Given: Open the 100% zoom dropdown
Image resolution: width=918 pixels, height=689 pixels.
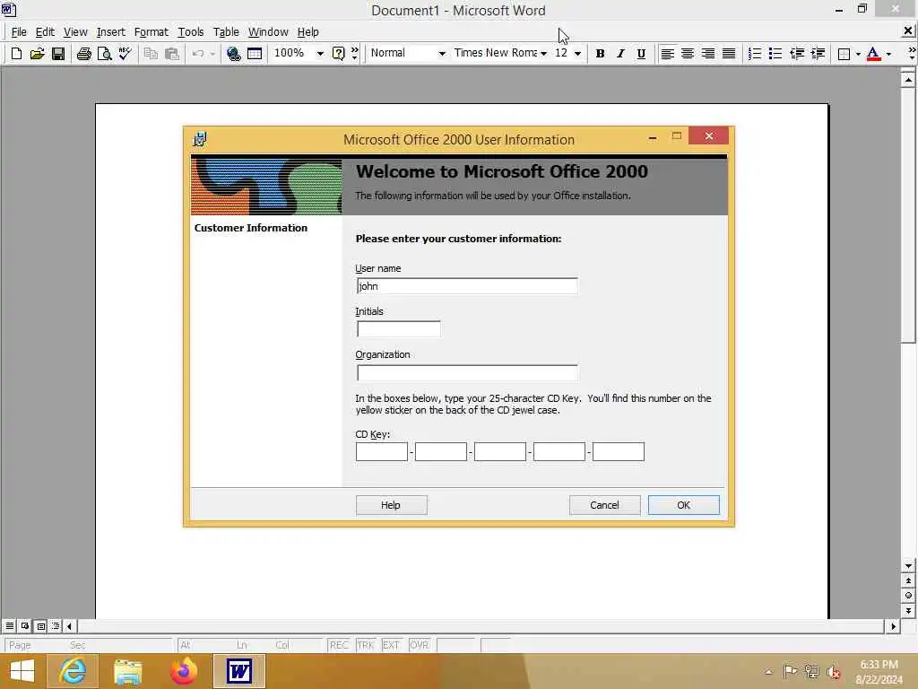Looking at the screenshot, I should coord(320,53).
